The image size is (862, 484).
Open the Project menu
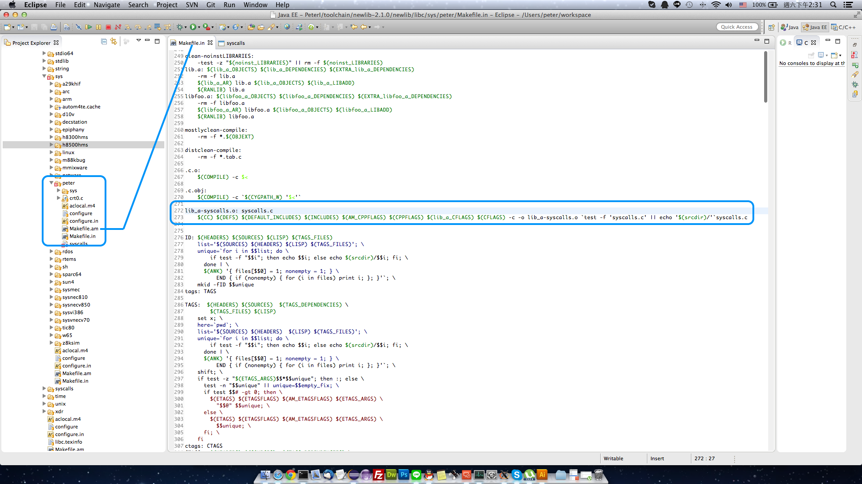[167, 5]
